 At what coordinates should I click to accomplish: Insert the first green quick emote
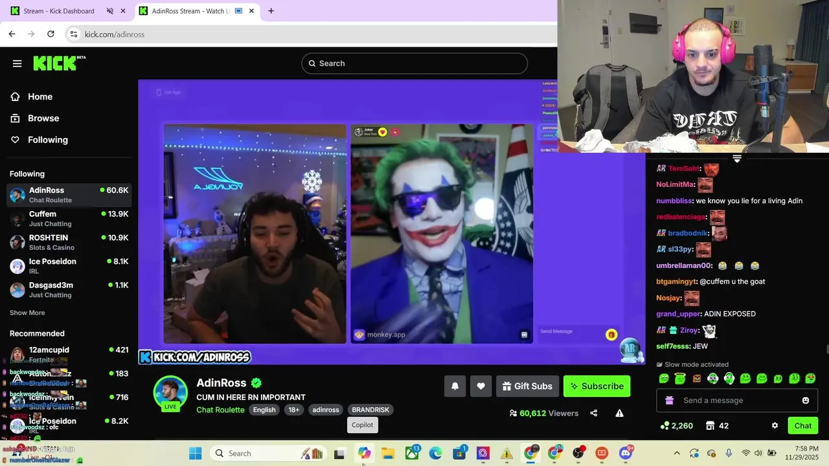pos(664,379)
